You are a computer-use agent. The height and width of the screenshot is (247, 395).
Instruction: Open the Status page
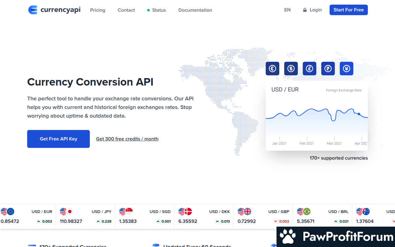(x=156, y=10)
